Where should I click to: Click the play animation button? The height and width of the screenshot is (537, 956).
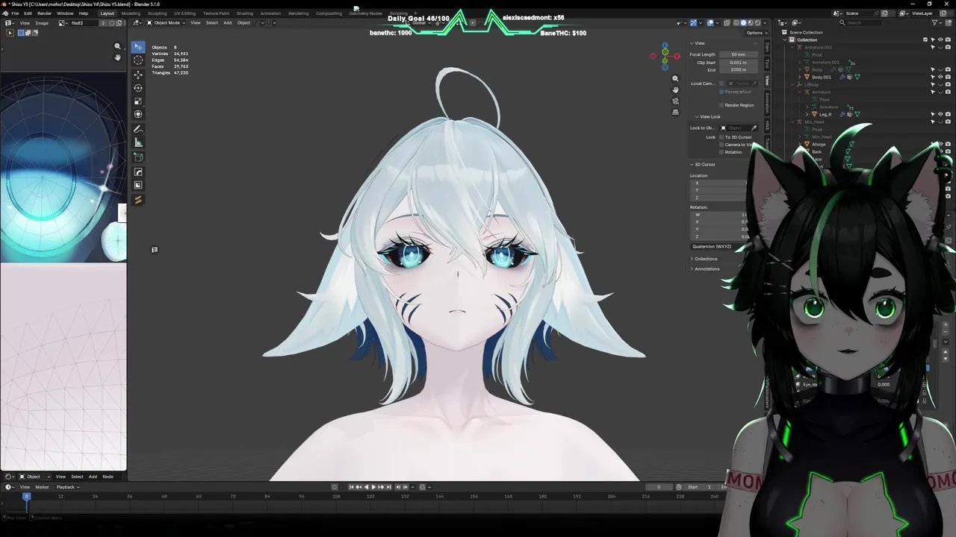click(373, 487)
